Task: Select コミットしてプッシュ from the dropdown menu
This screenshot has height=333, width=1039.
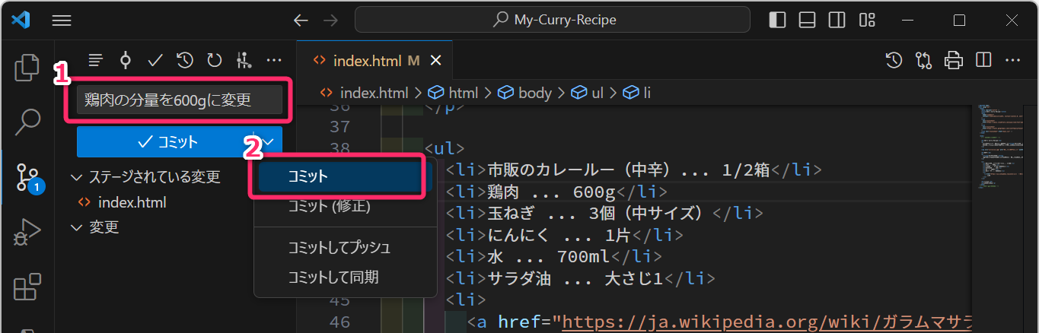Action: click(339, 248)
